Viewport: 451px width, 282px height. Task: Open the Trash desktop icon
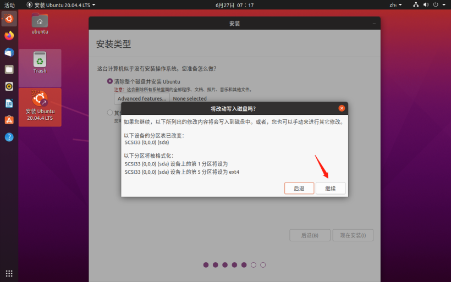point(40,62)
